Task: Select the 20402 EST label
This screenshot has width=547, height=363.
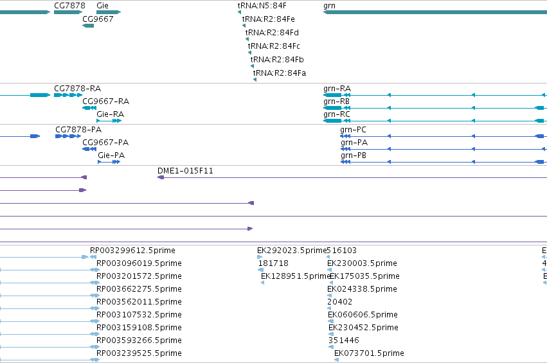Action: pos(340,302)
